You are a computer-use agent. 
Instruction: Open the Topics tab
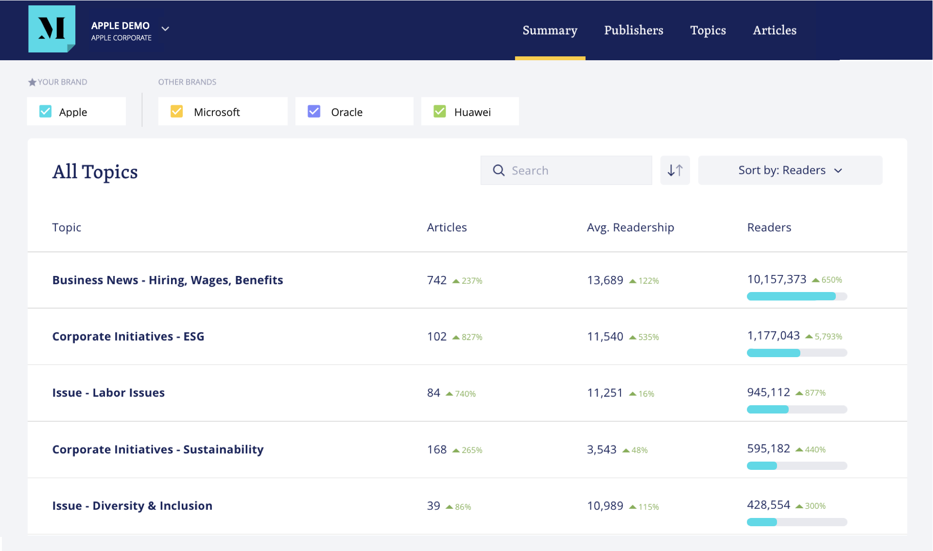708,30
